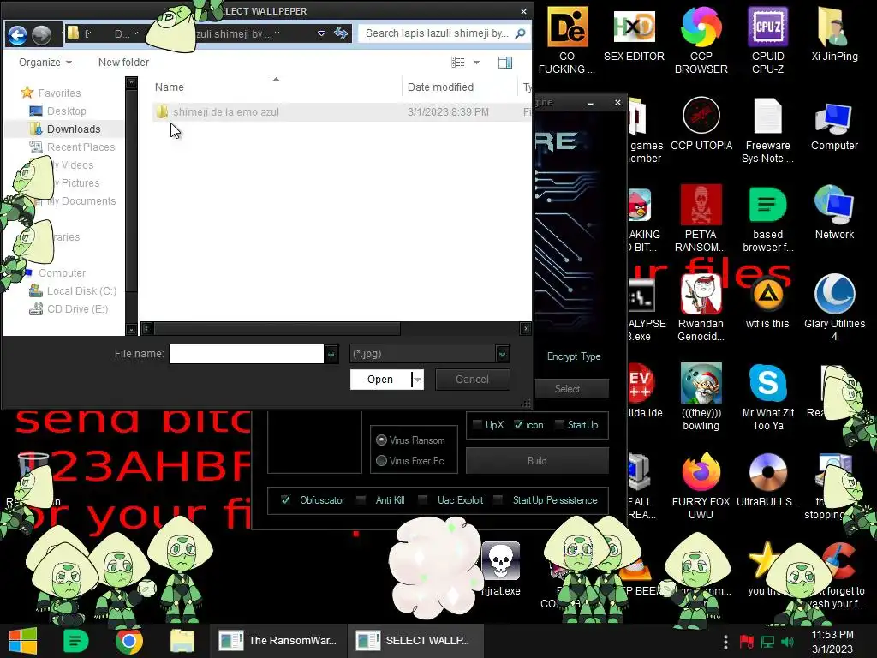
Task: Click the Select button under Encrypt Type
Action: [567, 388]
